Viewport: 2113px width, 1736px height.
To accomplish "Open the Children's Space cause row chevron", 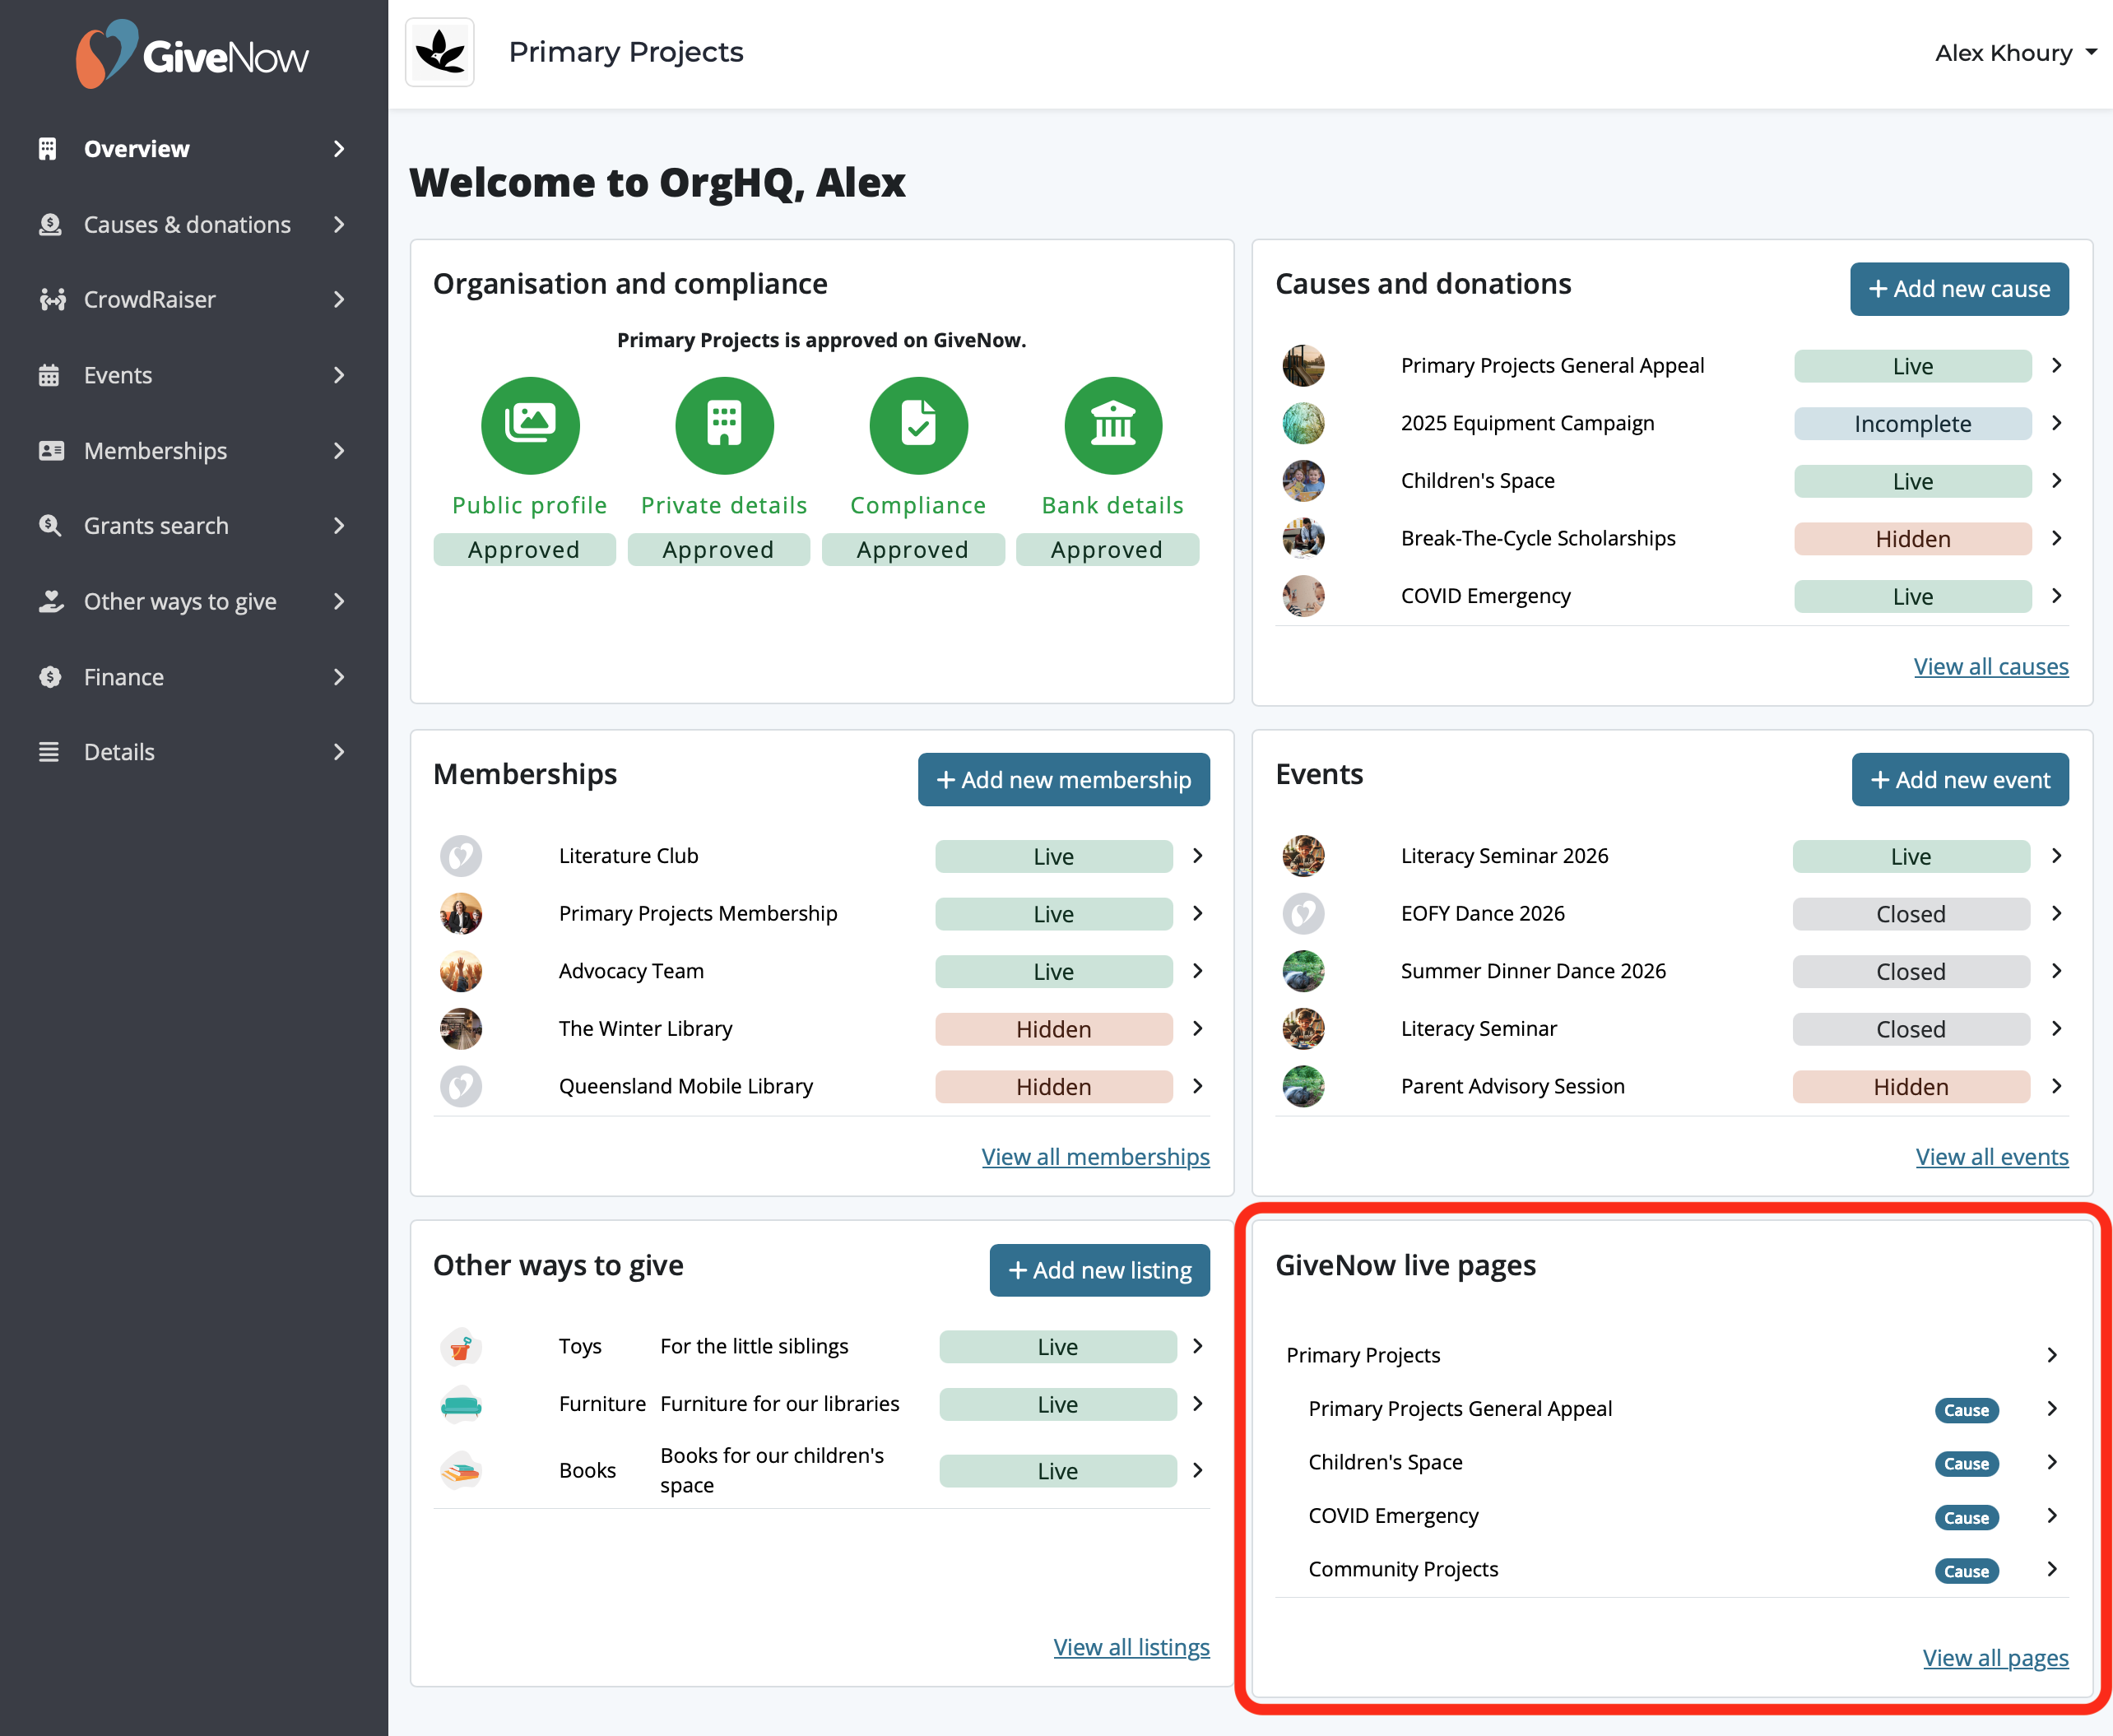I will 2056,481.
